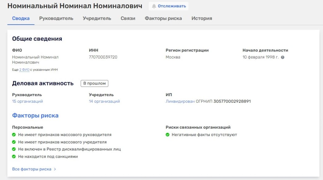
Task: Click green check icon for массового учредителя
Action: tap(14, 142)
